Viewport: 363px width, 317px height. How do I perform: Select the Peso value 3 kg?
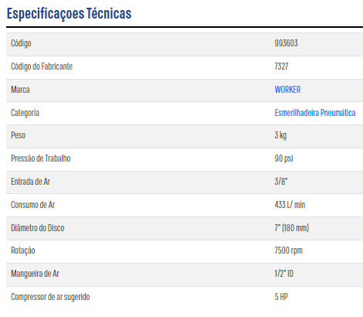click(x=280, y=135)
